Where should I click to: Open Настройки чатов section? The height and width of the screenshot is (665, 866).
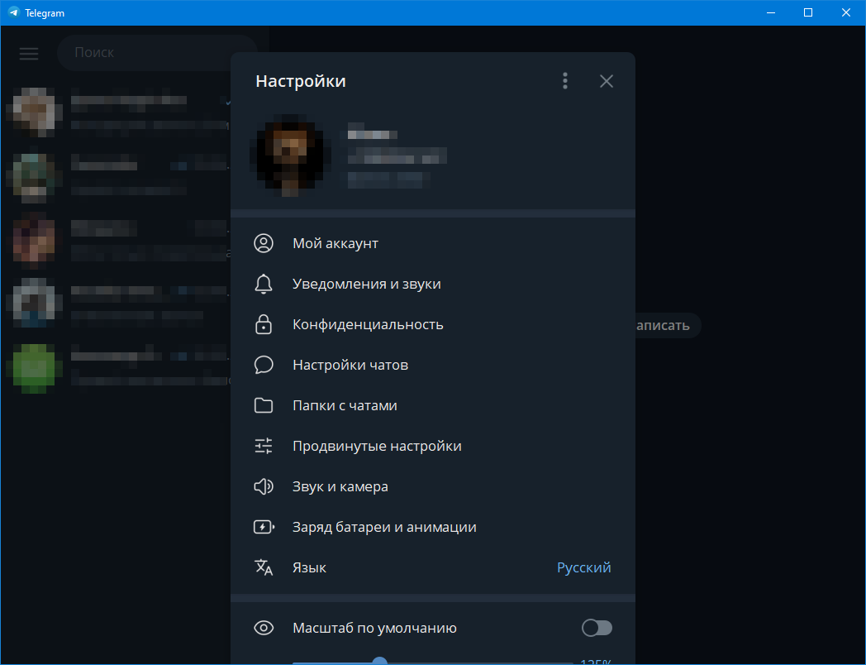(x=432, y=365)
